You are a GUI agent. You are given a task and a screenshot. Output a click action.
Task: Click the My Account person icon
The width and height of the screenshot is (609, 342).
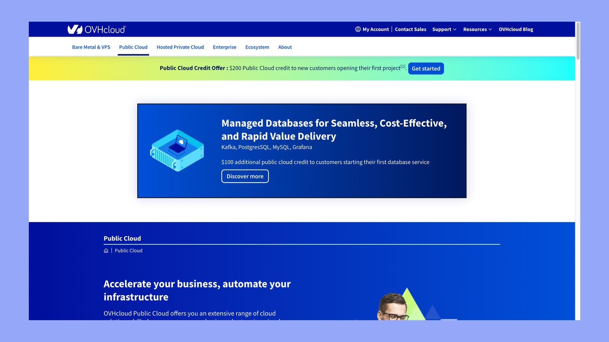357,29
